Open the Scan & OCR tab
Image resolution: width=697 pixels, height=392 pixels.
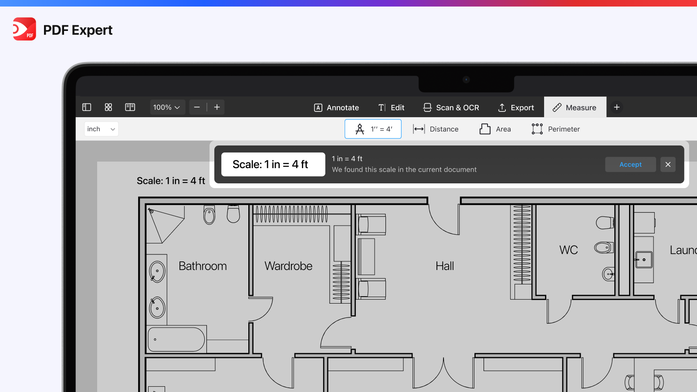451,108
